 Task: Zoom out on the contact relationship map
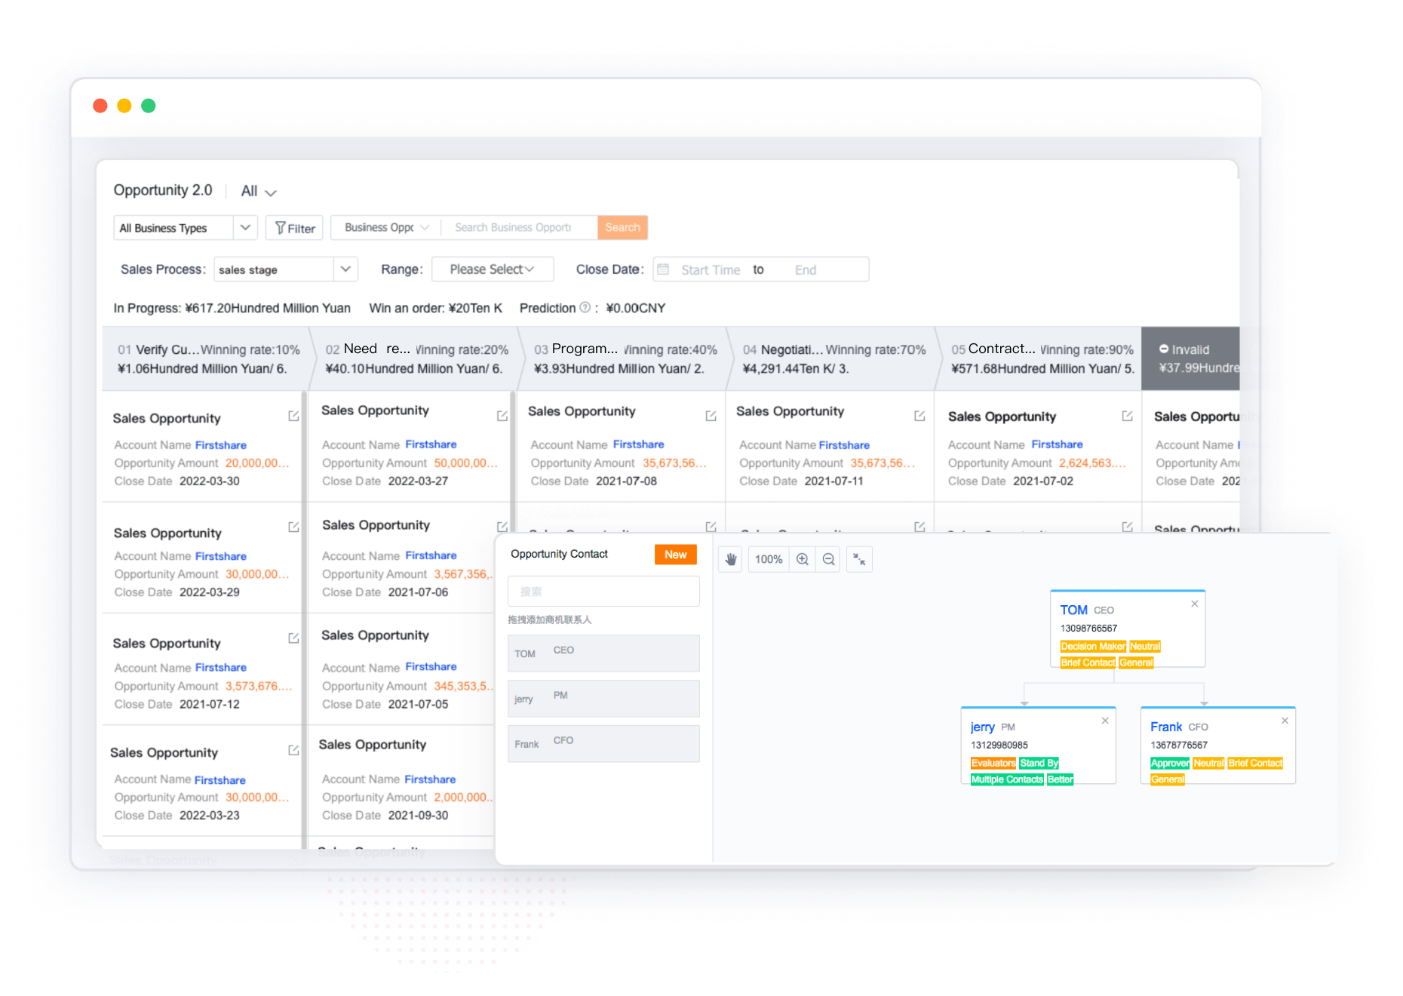(828, 559)
